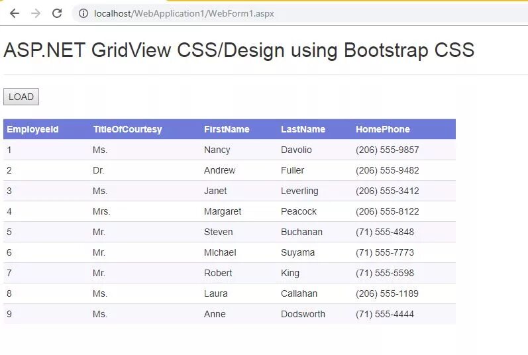This screenshot has width=528, height=355.
Task: Click the EmployeeId column header
Action: click(32, 129)
